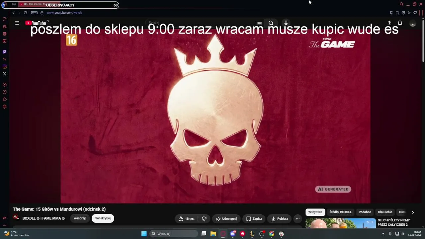
Task: Open more actions three-dot menu under video
Action: point(297,219)
